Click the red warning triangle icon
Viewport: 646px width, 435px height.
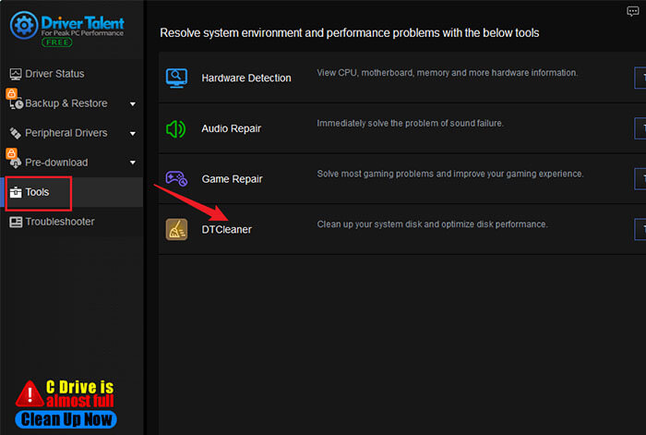point(30,393)
